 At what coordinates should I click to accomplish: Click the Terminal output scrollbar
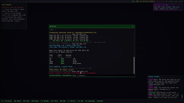[134, 65]
